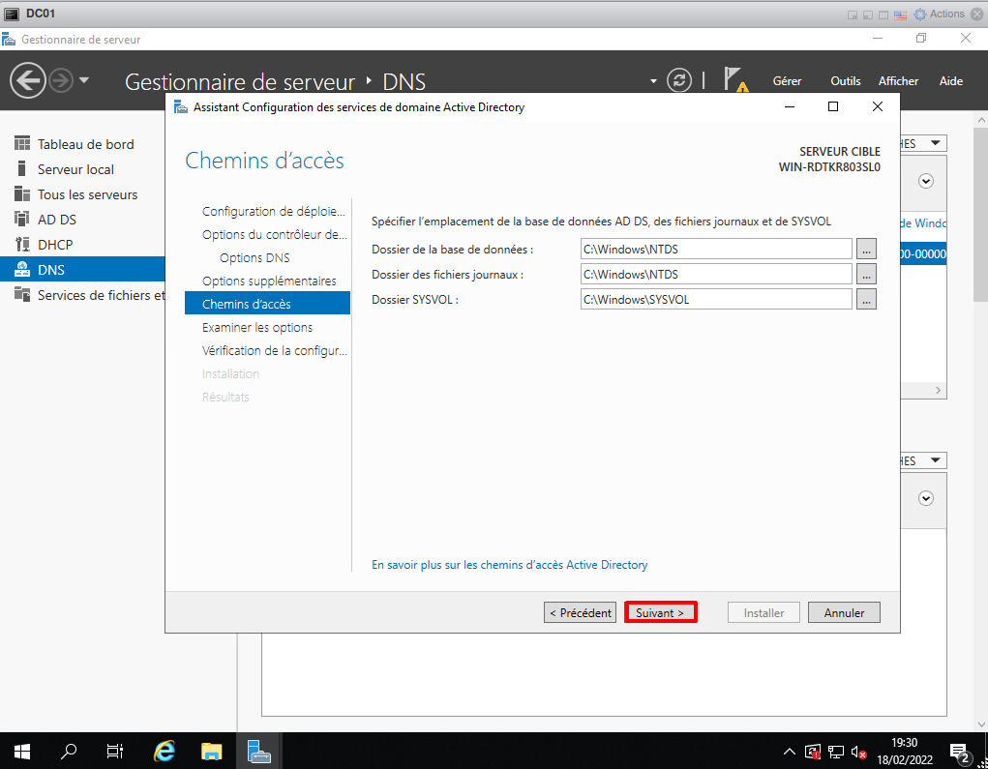Open File Explorer from the taskbar
988x769 pixels.
tap(212, 751)
